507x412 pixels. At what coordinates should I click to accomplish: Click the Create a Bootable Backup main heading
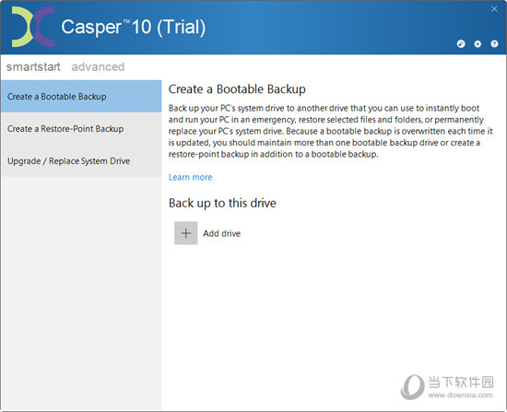click(237, 89)
